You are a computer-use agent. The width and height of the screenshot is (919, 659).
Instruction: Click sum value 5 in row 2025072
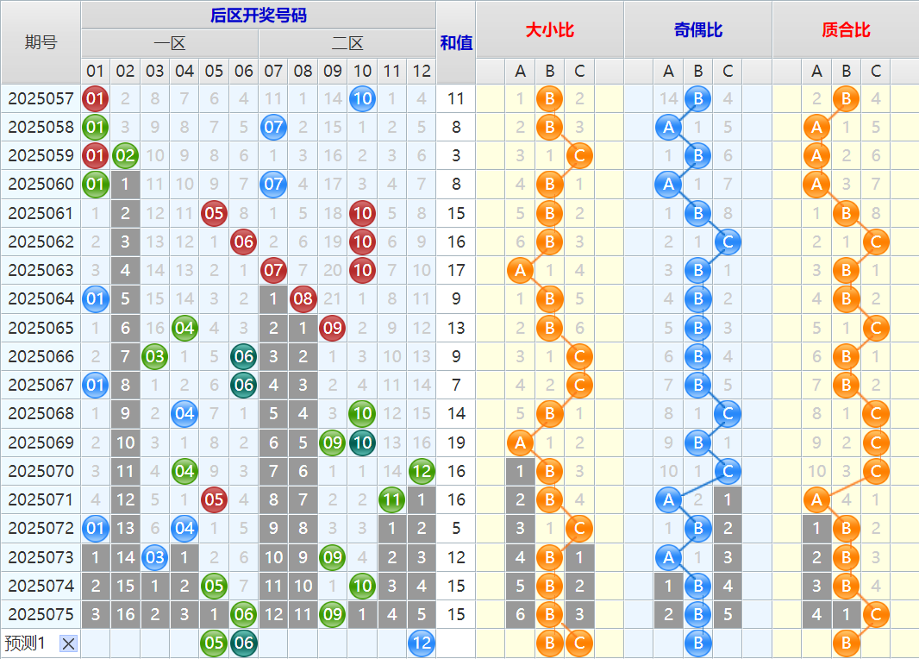(x=456, y=528)
